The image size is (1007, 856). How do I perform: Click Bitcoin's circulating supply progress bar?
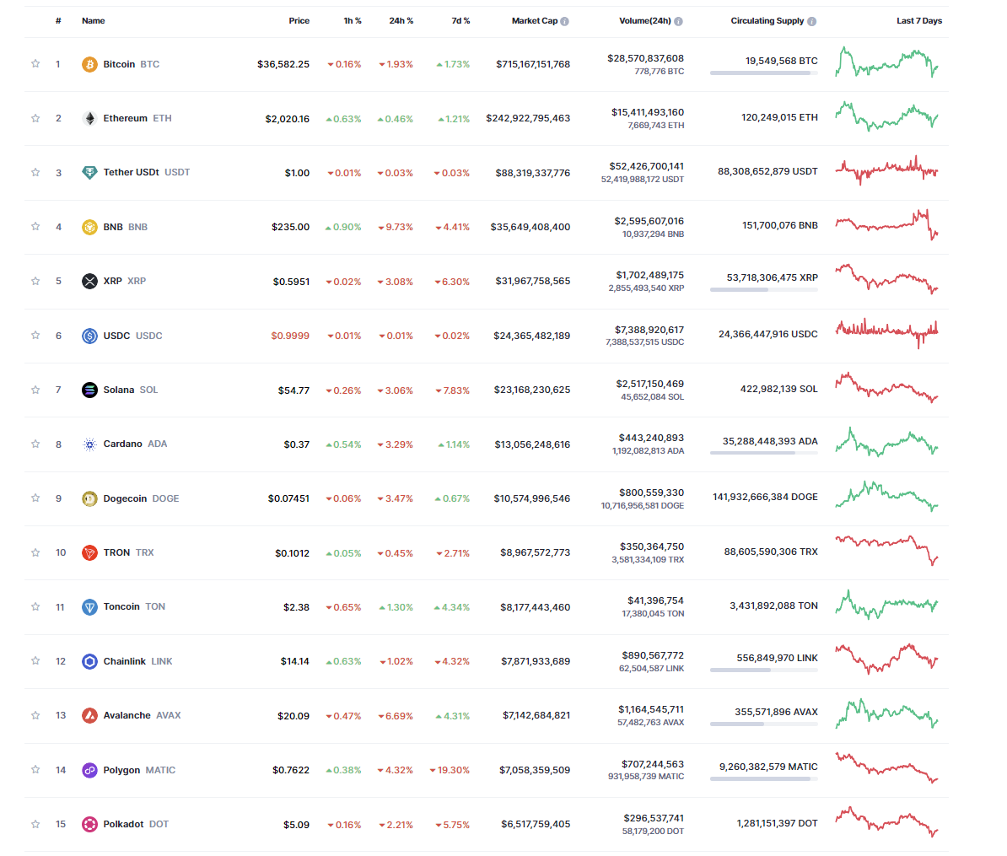(x=763, y=73)
